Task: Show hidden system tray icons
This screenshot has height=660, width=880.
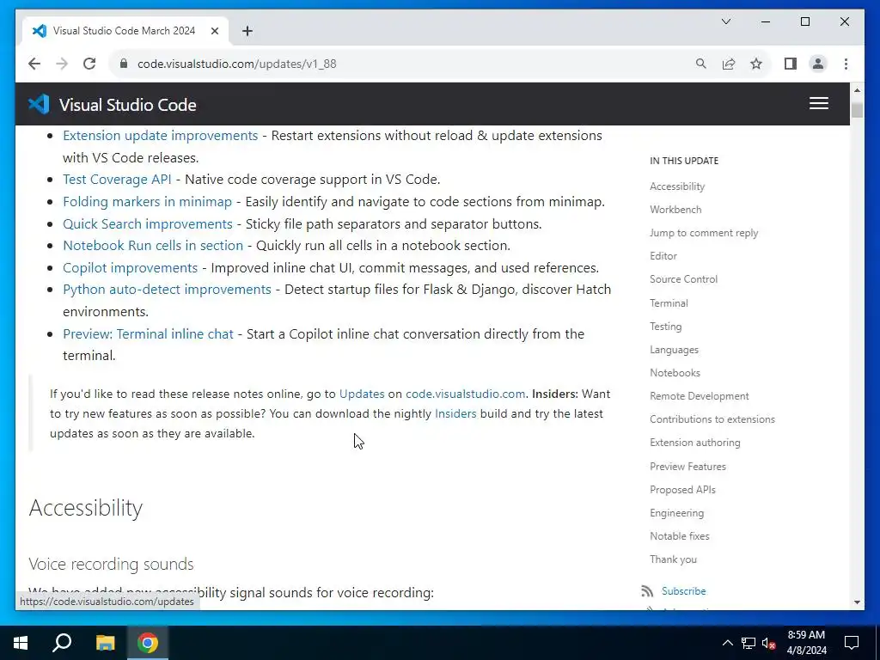Action: (x=727, y=643)
